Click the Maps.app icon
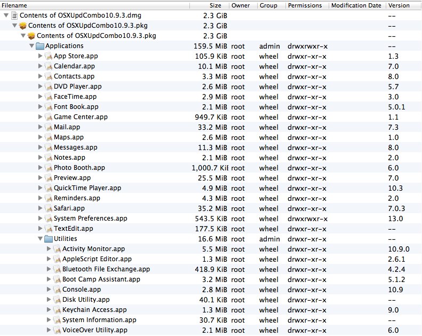The width and height of the screenshot is (422, 336). click(x=49, y=137)
